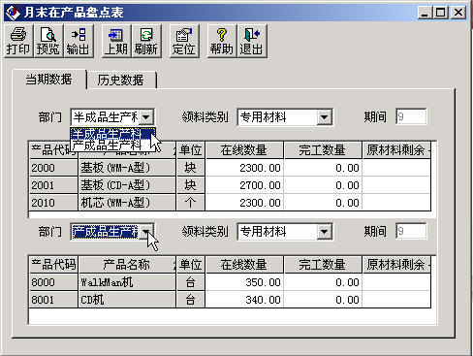Click the lower table 产品名称 column header

tap(127, 265)
